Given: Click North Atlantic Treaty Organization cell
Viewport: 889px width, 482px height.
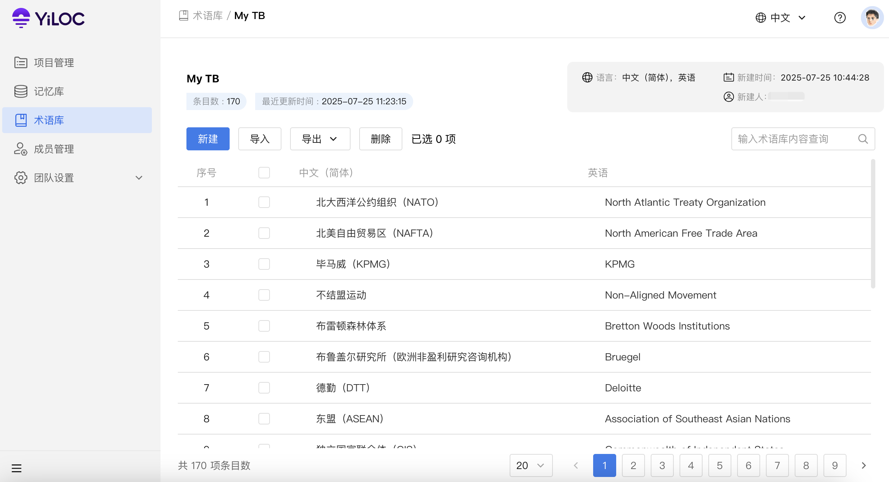Looking at the screenshot, I should click(685, 202).
